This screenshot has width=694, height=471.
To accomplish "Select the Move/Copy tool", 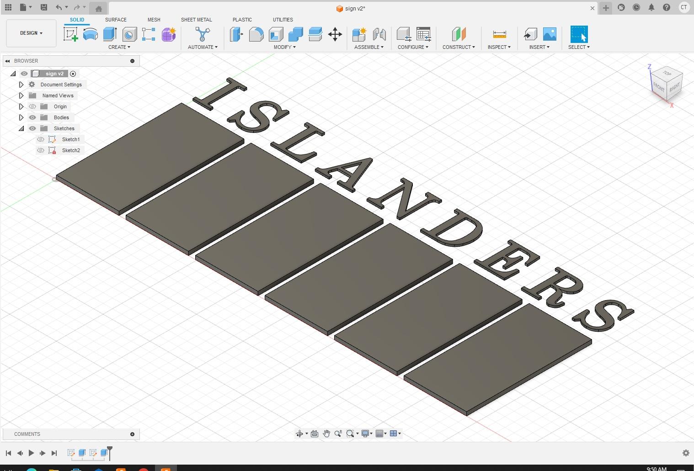I will coord(335,34).
